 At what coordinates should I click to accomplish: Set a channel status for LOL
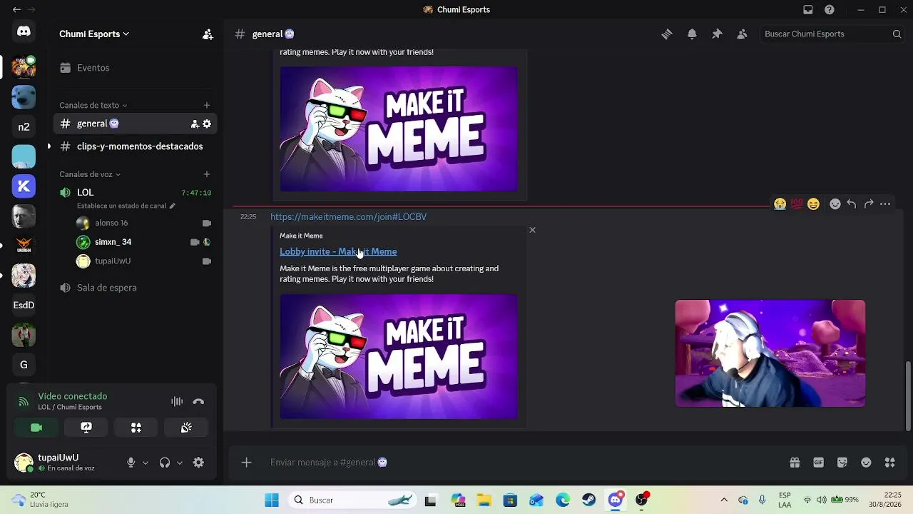coord(126,206)
